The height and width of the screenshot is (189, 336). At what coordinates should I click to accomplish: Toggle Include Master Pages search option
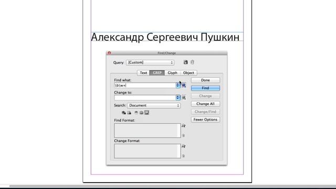[141, 113]
